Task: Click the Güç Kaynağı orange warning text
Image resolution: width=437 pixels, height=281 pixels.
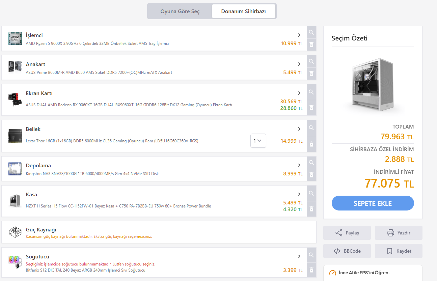Action: tap(89, 236)
